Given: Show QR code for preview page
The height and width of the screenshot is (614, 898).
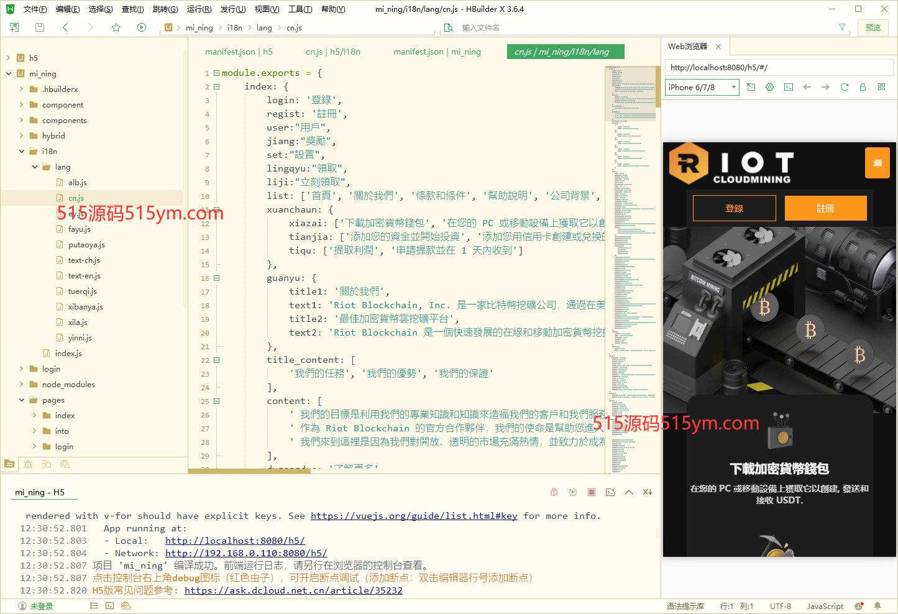Looking at the screenshot, I should 881,87.
